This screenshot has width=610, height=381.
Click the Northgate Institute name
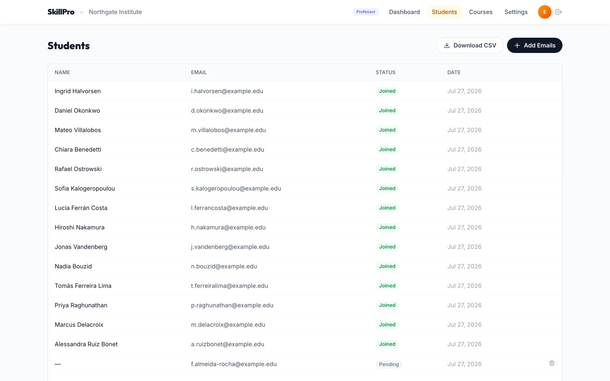[115, 12]
